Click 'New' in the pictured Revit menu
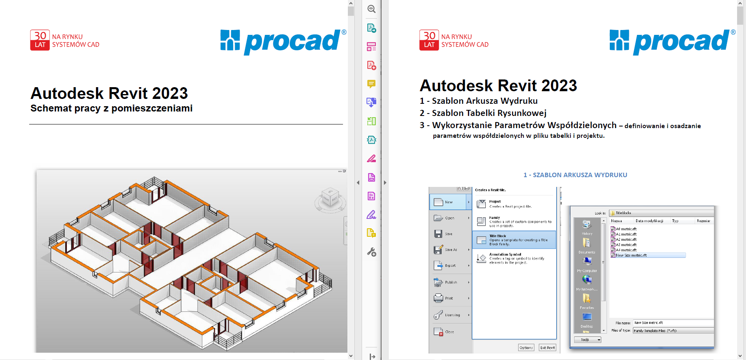Viewport: 746px width, 360px height. coord(450,202)
